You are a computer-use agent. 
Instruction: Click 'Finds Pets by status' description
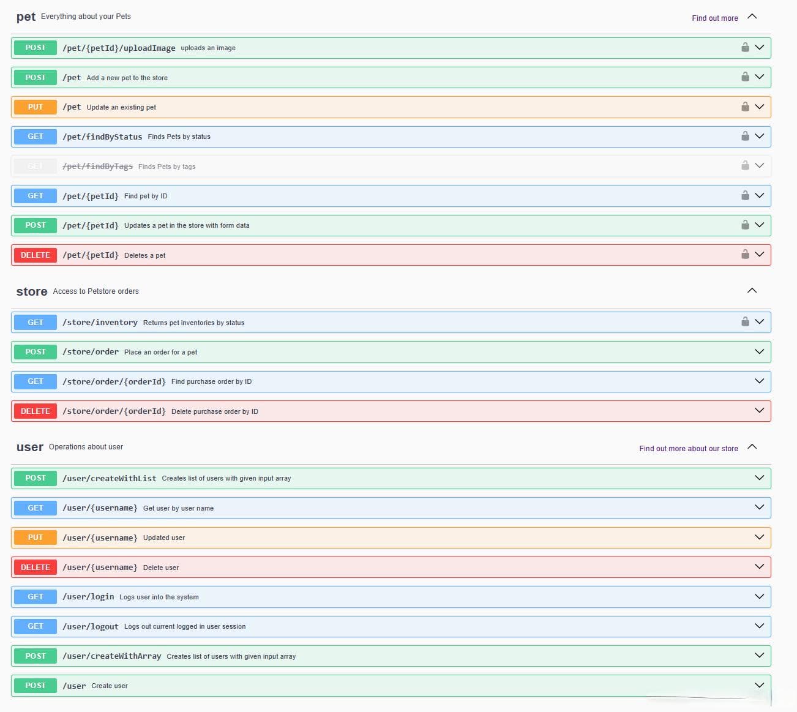tap(179, 137)
